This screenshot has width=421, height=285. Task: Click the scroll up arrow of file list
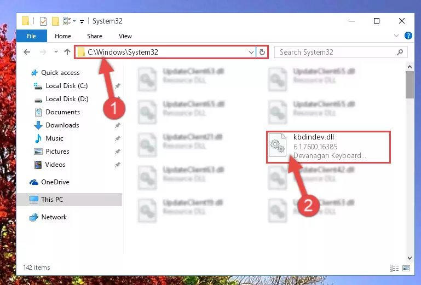point(410,67)
